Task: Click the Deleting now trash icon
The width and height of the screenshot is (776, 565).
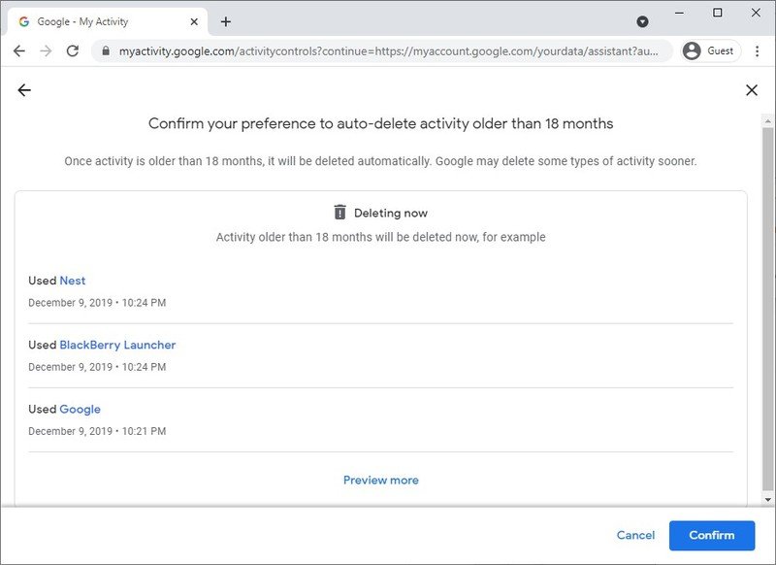Action: pyautogui.click(x=339, y=212)
